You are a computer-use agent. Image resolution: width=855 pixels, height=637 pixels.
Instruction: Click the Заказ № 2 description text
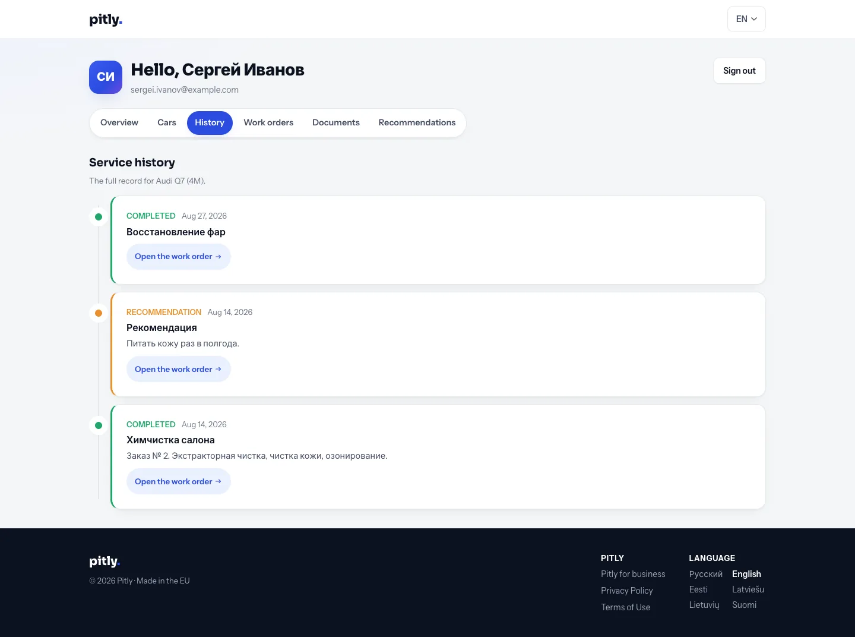(x=257, y=456)
